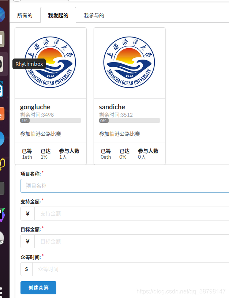Select the gongluche project title
This screenshot has height=298, width=229.
[35, 107]
